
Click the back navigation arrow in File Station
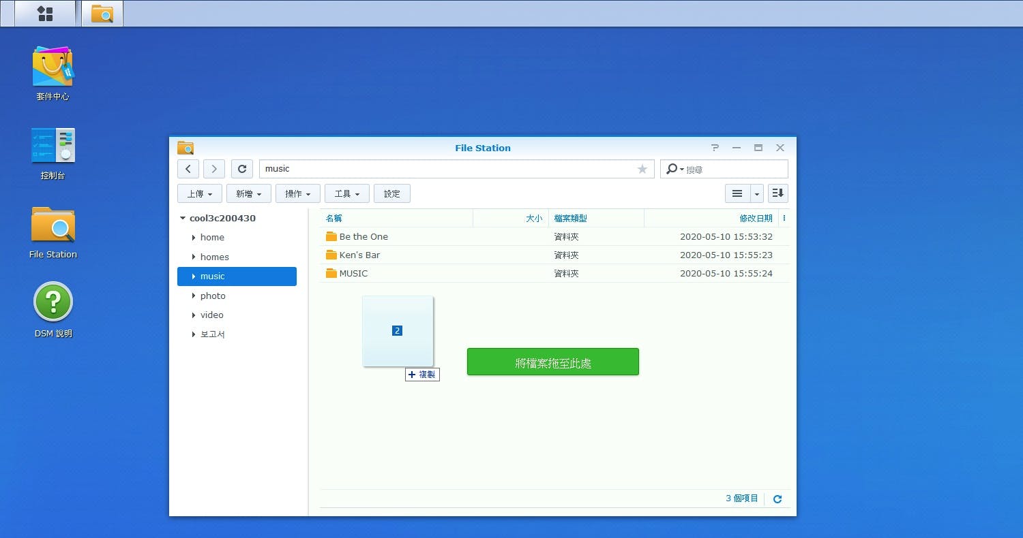(188, 169)
